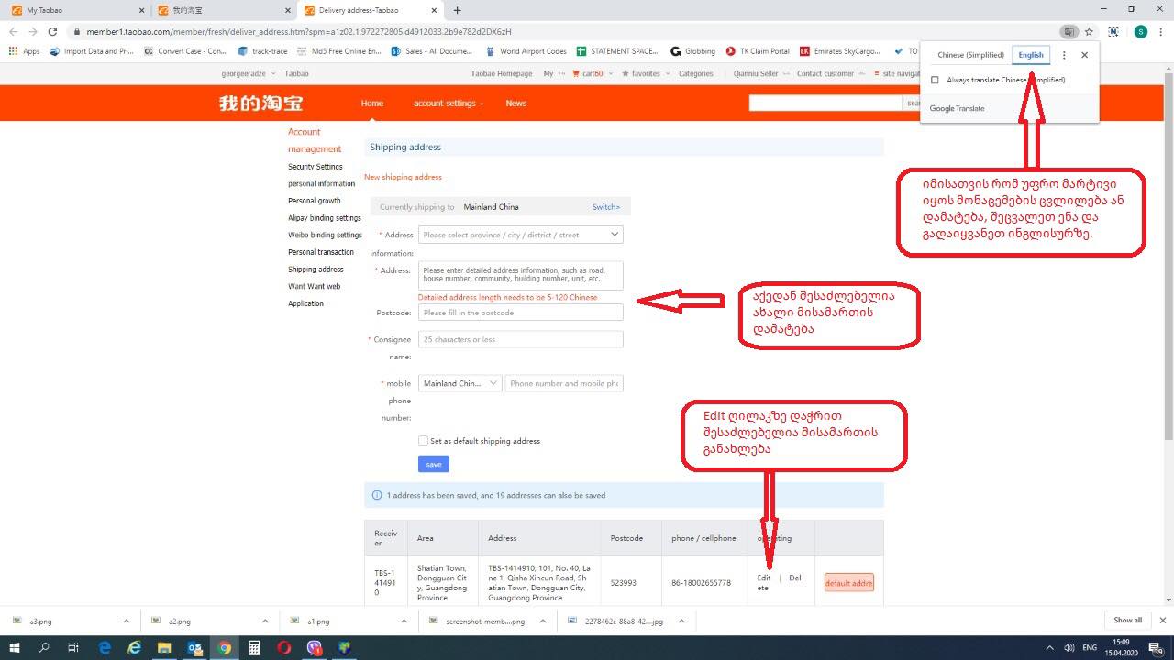
Task: Expand account settings menu
Action: coord(449,104)
